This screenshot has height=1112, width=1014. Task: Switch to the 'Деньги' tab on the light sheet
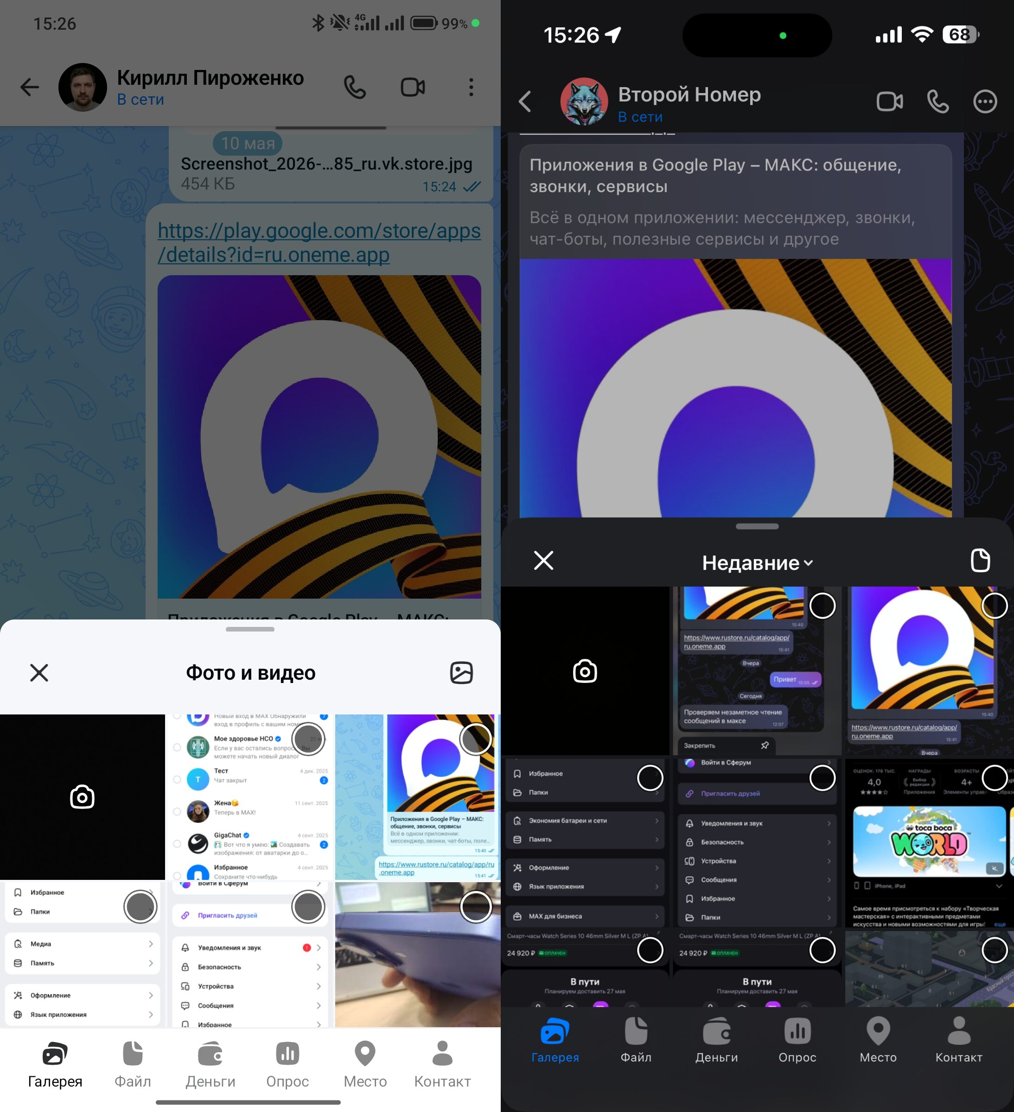click(210, 1065)
